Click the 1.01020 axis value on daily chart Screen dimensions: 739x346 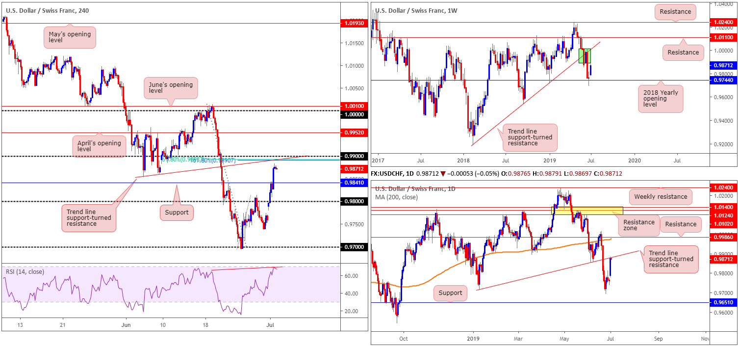click(723, 223)
